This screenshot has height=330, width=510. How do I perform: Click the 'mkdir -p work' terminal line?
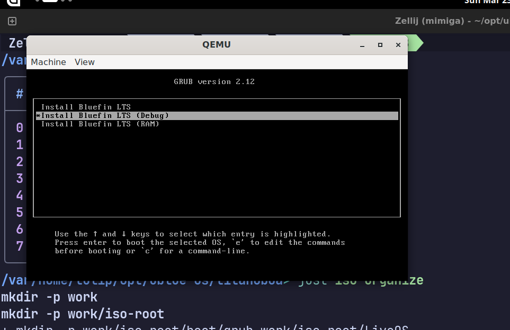point(49,297)
